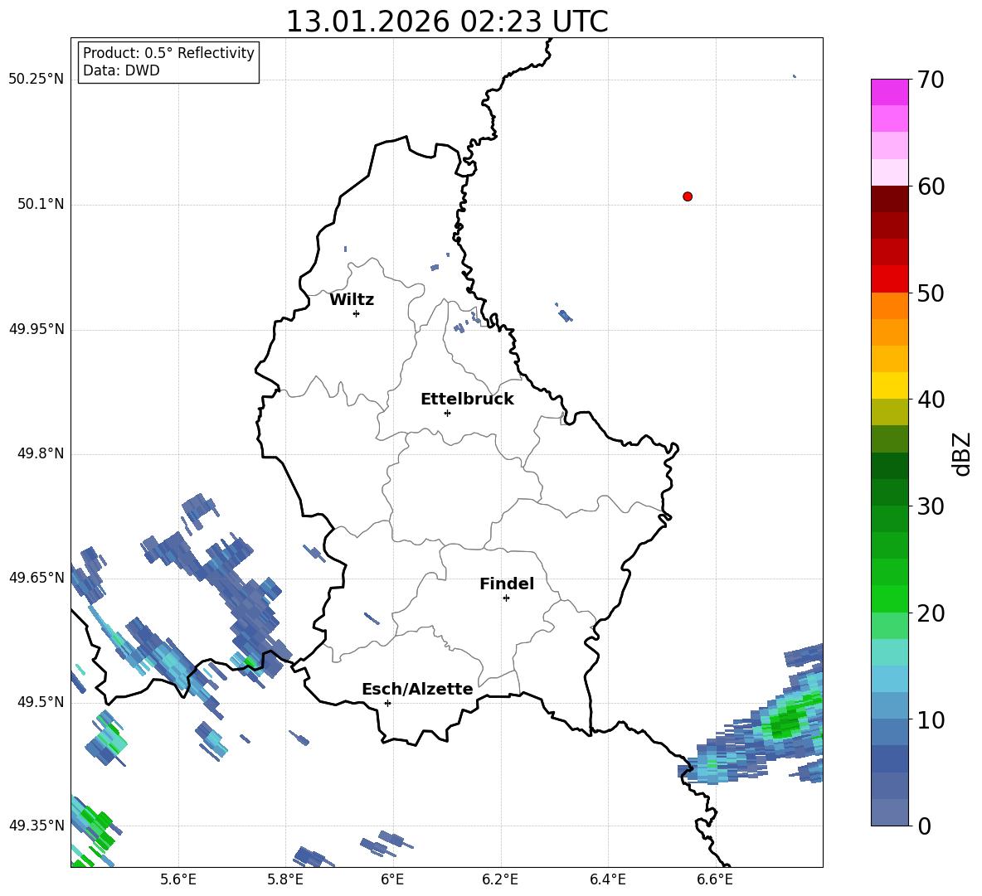Click the 20 value on colorbar

point(931,613)
